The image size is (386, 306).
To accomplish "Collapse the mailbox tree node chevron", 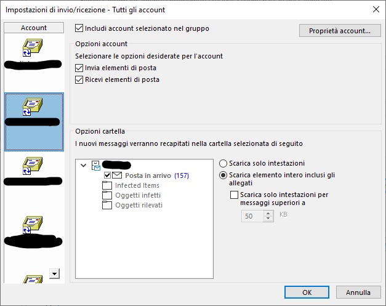I will (x=84, y=165).
